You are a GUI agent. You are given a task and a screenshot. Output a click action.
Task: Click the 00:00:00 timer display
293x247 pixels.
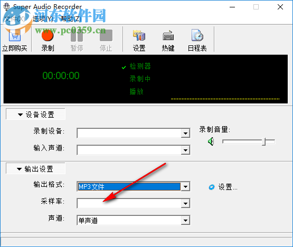coord(61,75)
